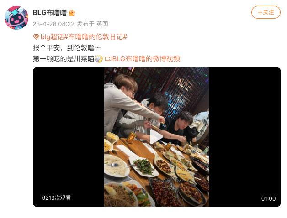Viewport: 287px width, 218px height.
Task: Click the emoji after 川菜喵
Action: click(99, 59)
